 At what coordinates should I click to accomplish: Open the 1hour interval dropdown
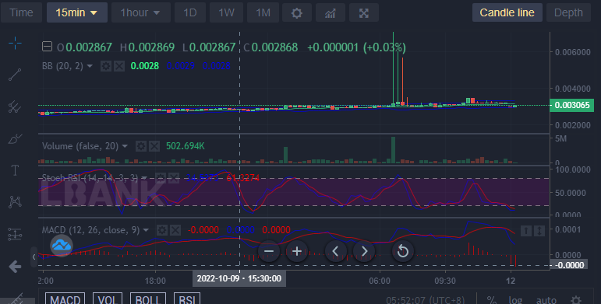(x=140, y=12)
